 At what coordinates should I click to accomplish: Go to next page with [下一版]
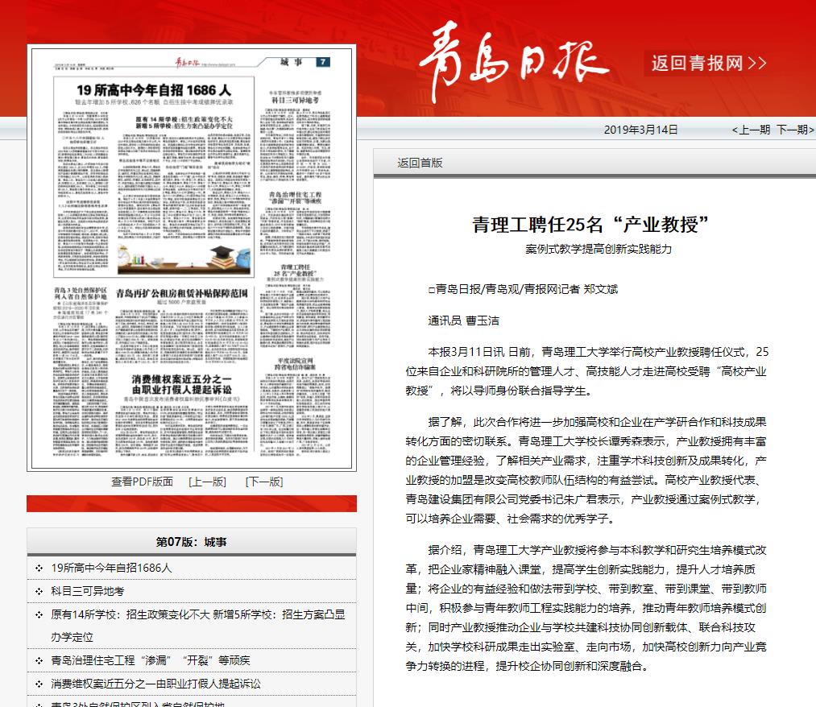tap(264, 482)
